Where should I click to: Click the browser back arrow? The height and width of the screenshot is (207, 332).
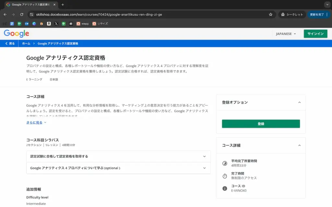5,15
